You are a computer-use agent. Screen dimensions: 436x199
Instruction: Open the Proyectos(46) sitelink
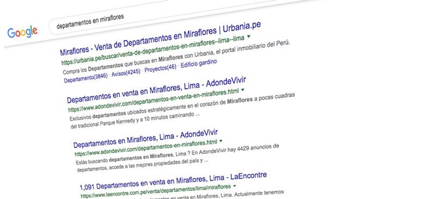coord(160,69)
